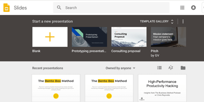Image resolution: width=204 pixels, height=102 pixels.
Task: Open the 'Owned by anyone' filter dropdown
Action: [120, 68]
